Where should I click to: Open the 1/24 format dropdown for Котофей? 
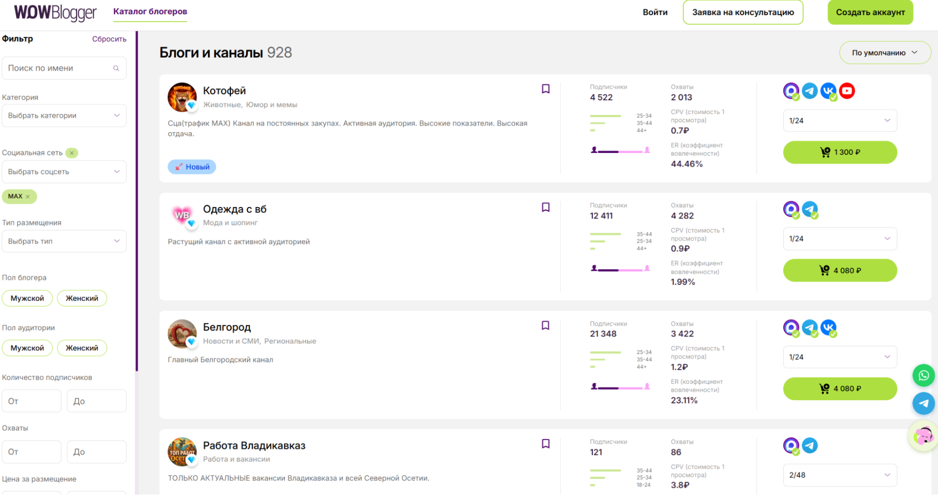point(839,121)
